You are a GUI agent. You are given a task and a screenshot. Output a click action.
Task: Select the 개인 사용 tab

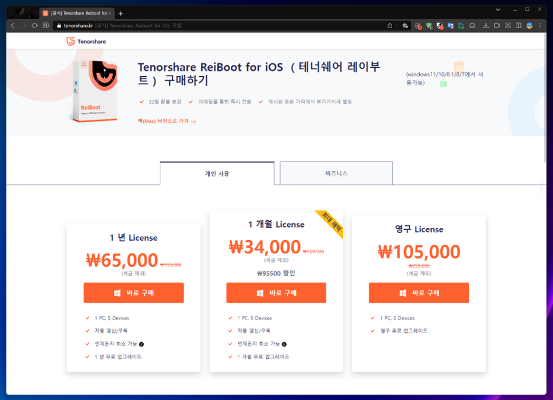(x=217, y=173)
